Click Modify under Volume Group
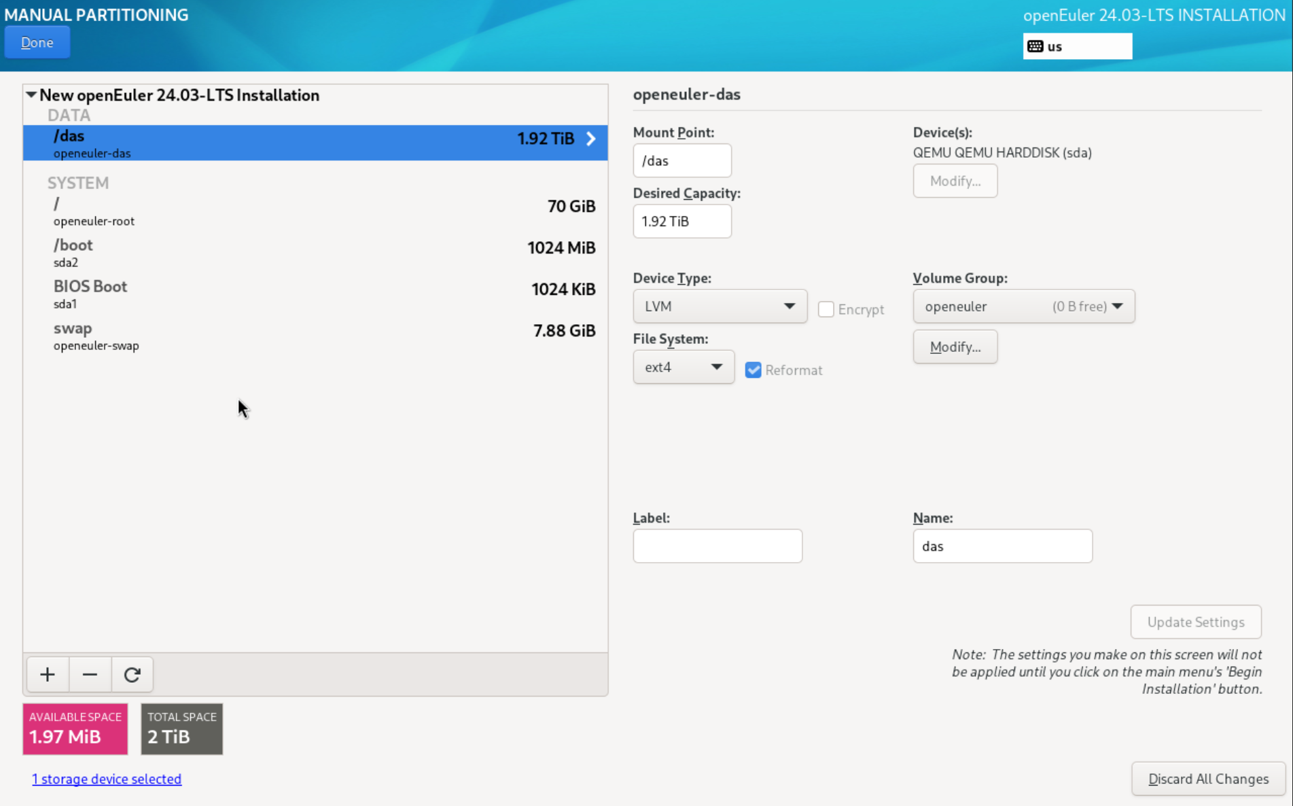 pos(955,347)
